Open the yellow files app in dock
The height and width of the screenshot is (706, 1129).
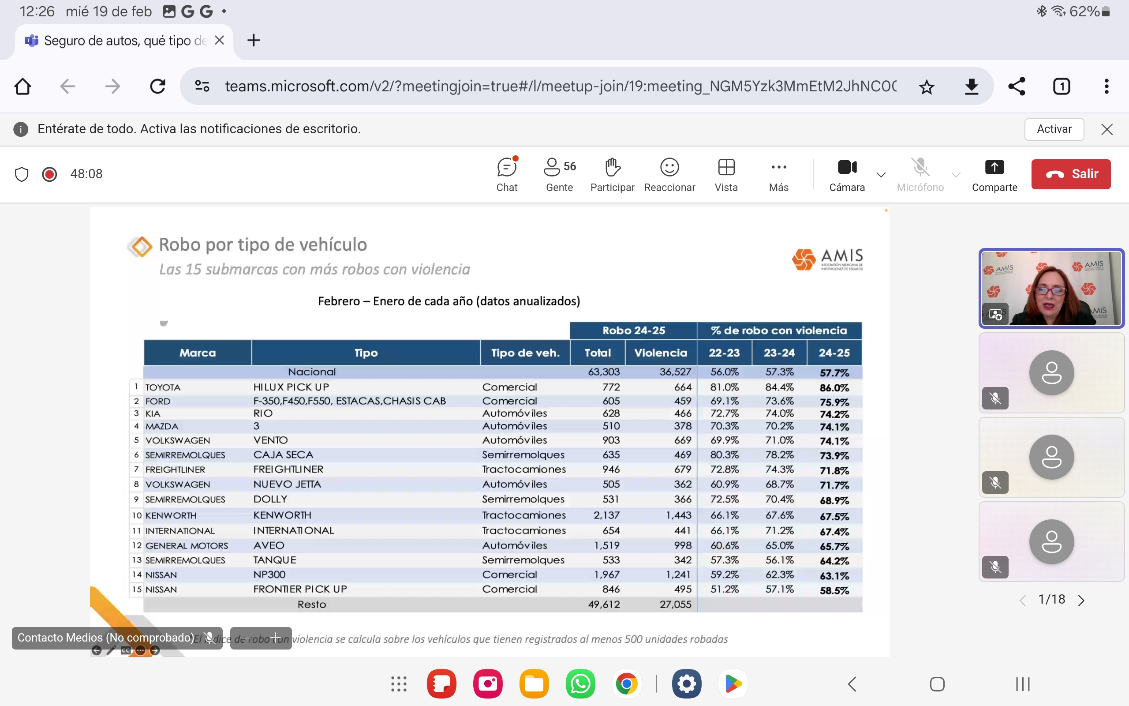(534, 684)
